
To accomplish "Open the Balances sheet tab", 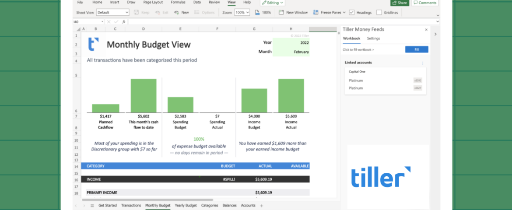I will pos(230,206).
